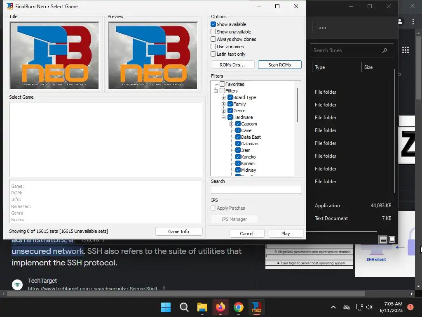Expand the Capcom tree node
The width and height of the screenshot is (422, 317).
[231, 124]
